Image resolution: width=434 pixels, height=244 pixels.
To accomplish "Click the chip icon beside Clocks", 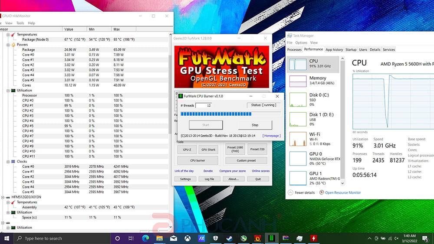I will click(13, 162).
